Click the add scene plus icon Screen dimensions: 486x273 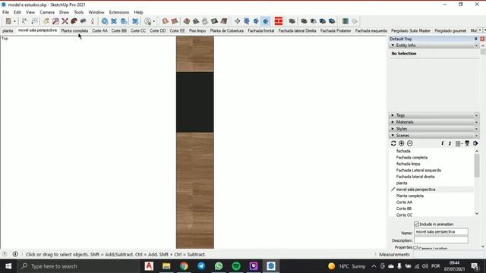[402, 143]
